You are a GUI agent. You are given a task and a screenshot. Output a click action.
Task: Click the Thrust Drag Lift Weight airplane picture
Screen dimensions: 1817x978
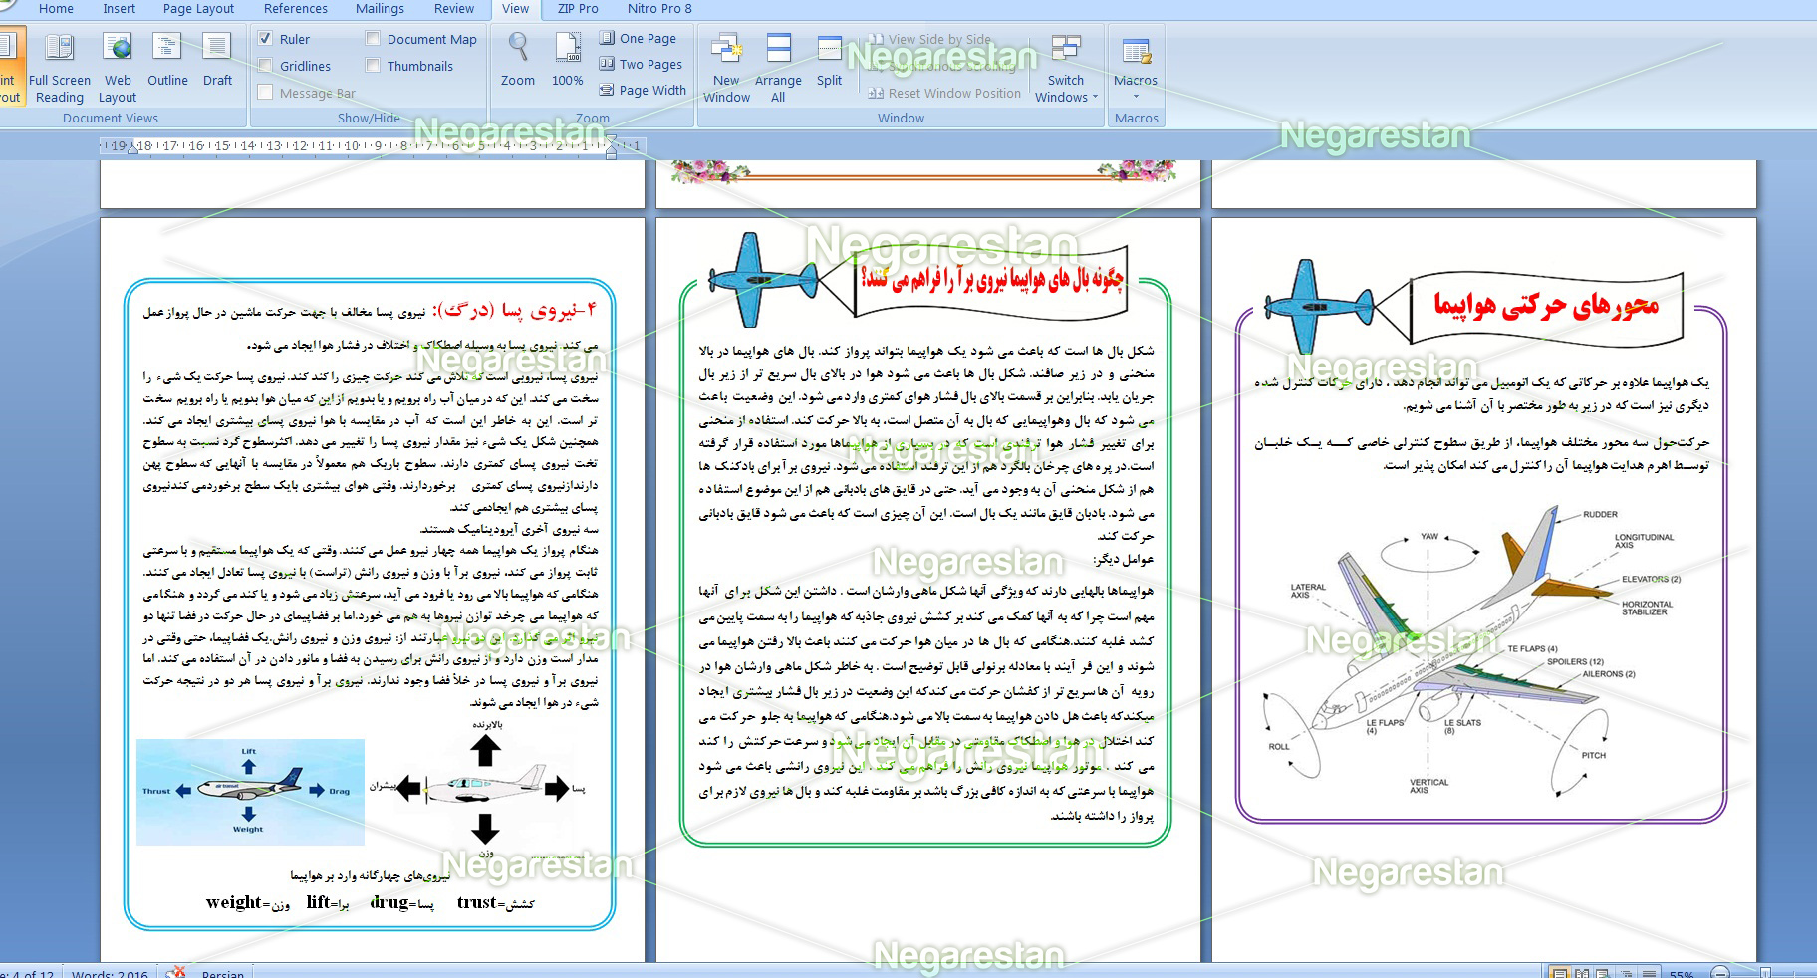(250, 792)
